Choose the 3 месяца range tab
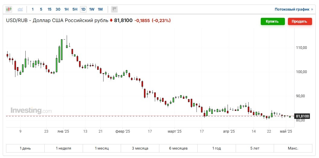 140,148
